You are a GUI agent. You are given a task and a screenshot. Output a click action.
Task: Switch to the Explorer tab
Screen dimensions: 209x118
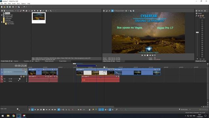click(16, 61)
